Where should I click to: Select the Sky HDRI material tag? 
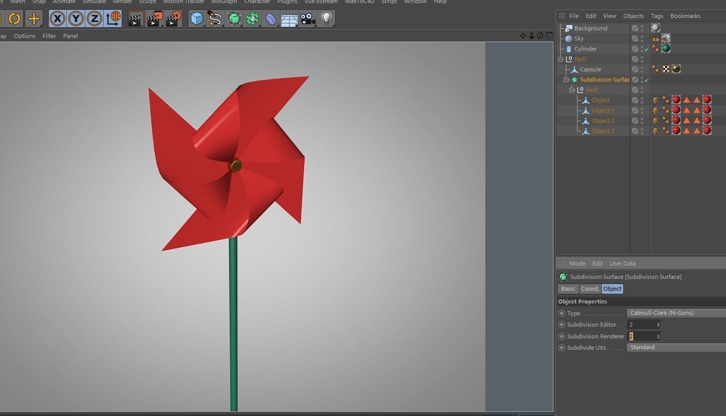pos(666,39)
